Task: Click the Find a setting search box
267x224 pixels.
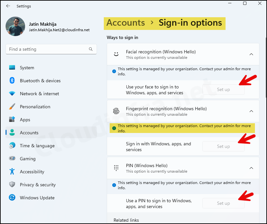Action: (x=51, y=49)
